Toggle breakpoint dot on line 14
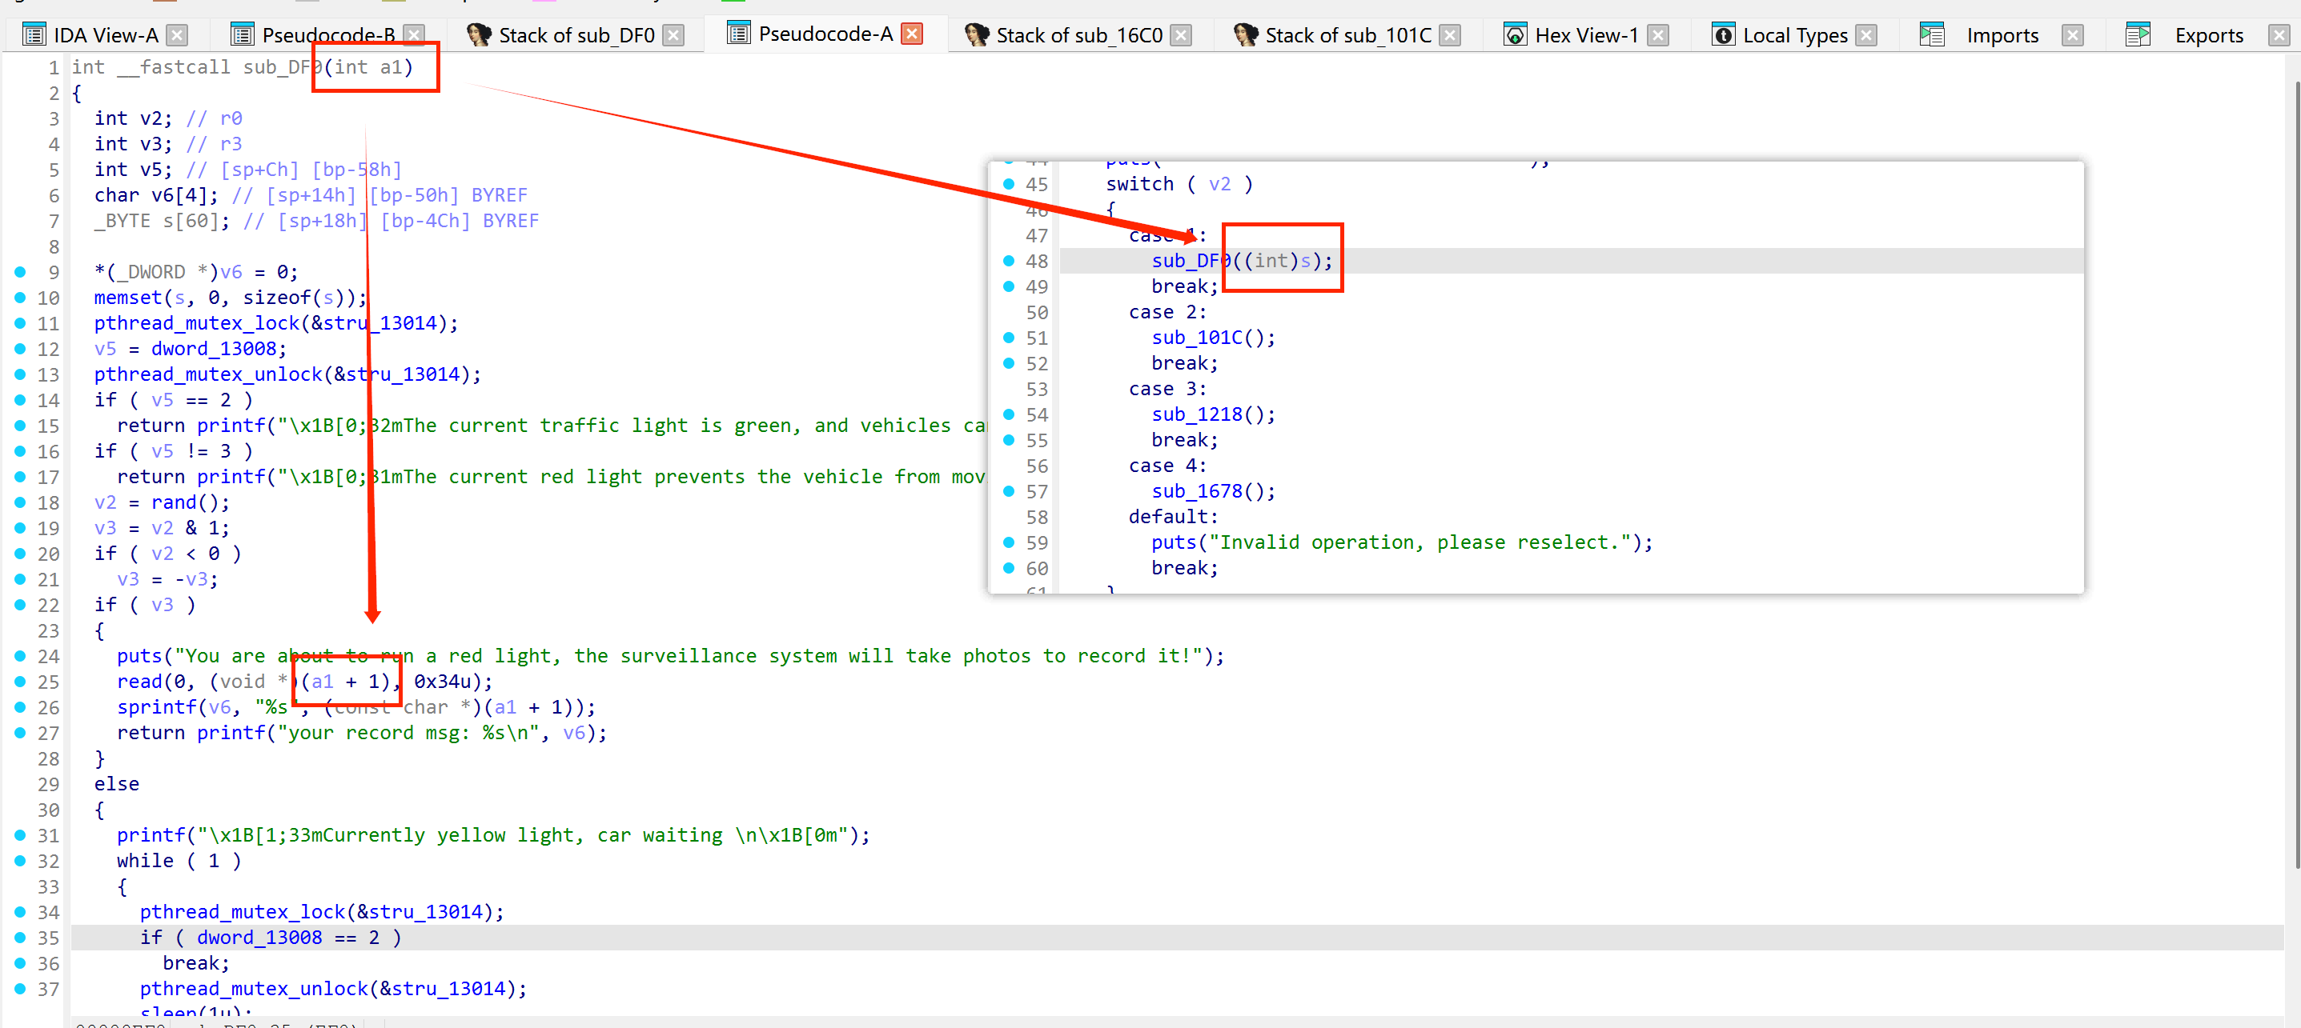This screenshot has width=2301, height=1028. [20, 399]
